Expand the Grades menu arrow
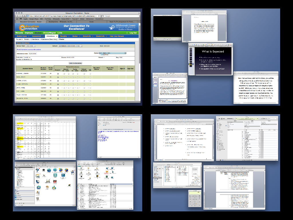 pyautogui.click(x=80, y=36)
